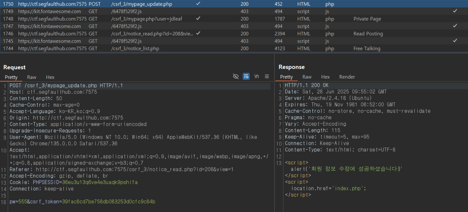Click the right-side checkmark on row 1747
468x212 pixels.
[455, 26]
